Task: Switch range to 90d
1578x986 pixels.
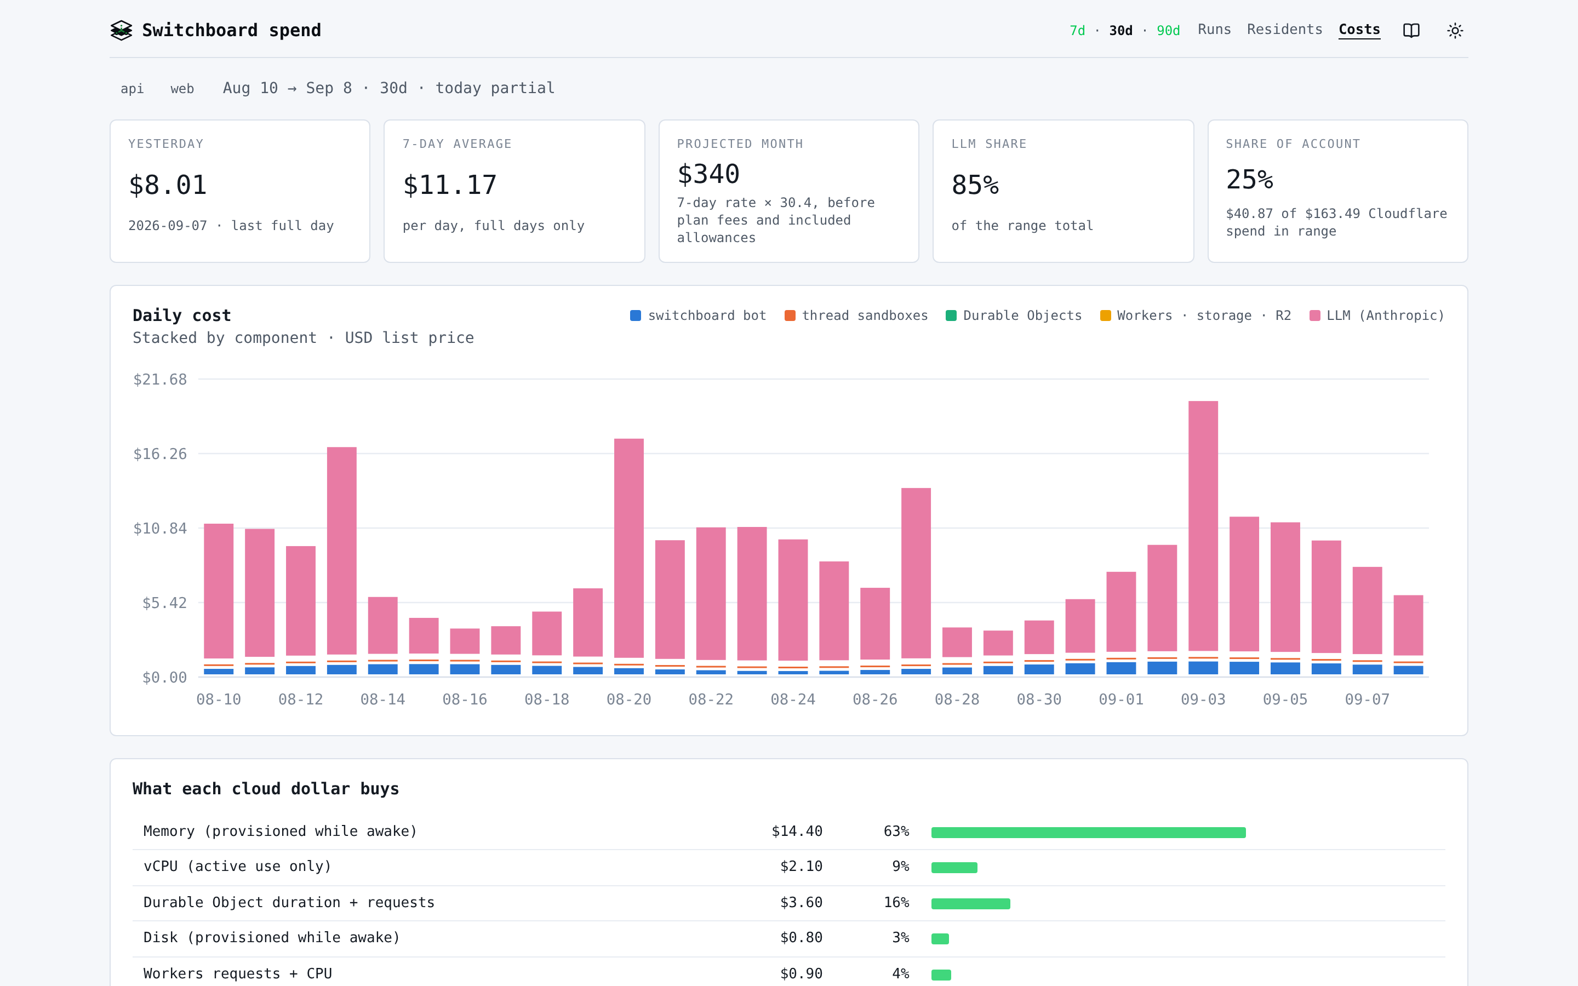Action: pyautogui.click(x=1168, y=31)
